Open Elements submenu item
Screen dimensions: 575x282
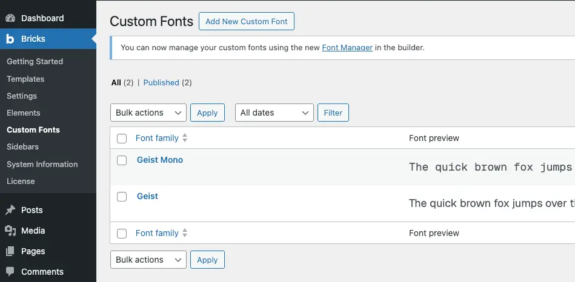(x=24, y=113)
